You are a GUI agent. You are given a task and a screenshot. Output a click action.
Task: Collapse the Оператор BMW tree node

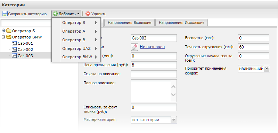tap(3, 37)
